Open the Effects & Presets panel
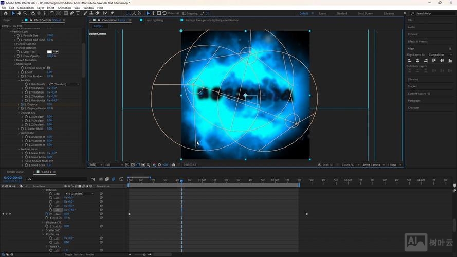Image resolution: width=457 pixels, height=257 pixels. click(417, 41)
